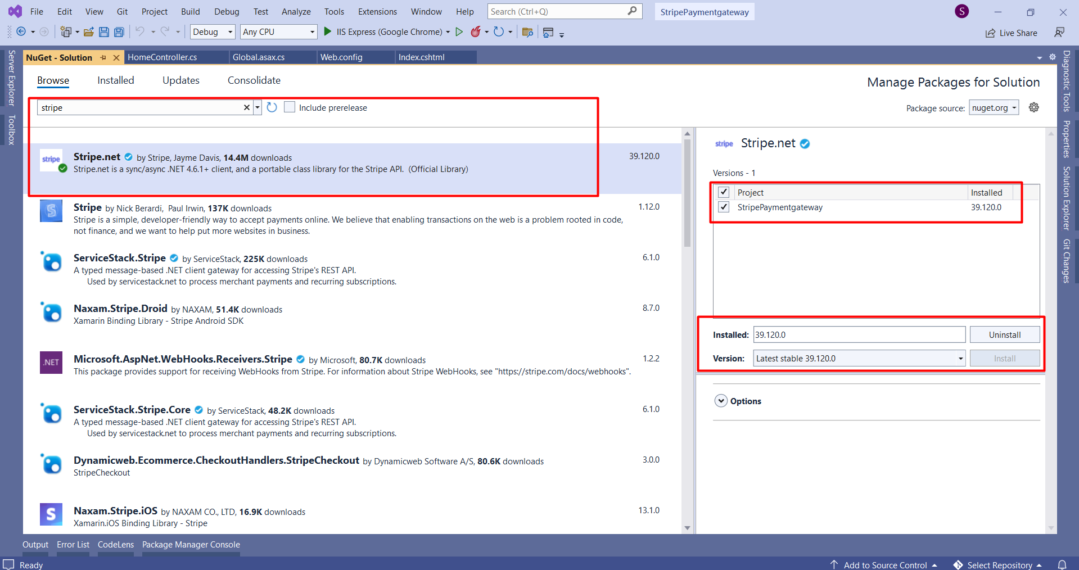Pin the NuGet - Solution tab
Image resolution: width=1079 pixels, height=570 pixels.
click(103, 58)
